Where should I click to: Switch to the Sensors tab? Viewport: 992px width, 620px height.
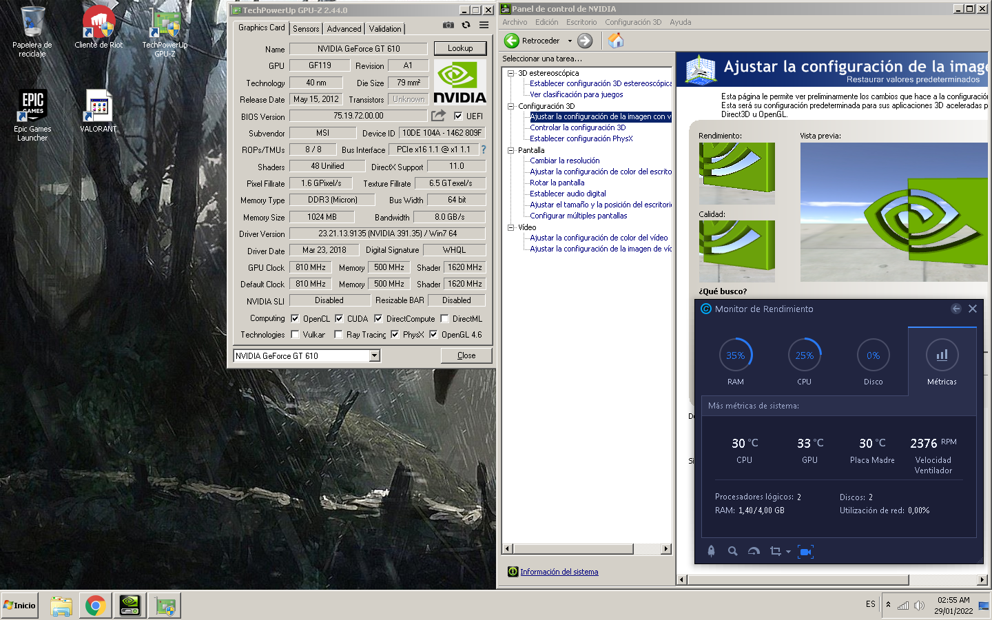pos(306,29)
